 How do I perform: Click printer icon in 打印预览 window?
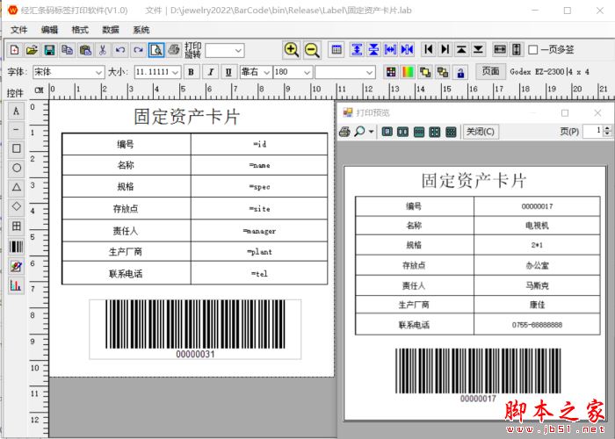(x=344, y=132)
